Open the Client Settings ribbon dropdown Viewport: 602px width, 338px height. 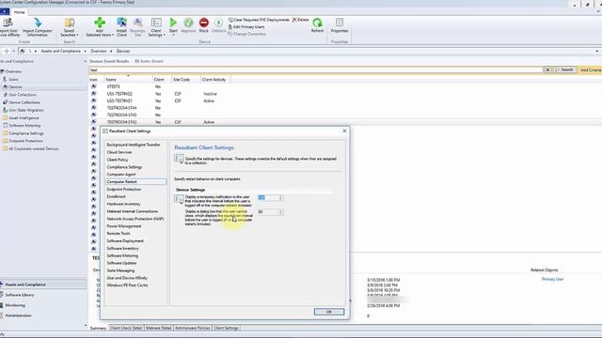click(x=156, y=27)
